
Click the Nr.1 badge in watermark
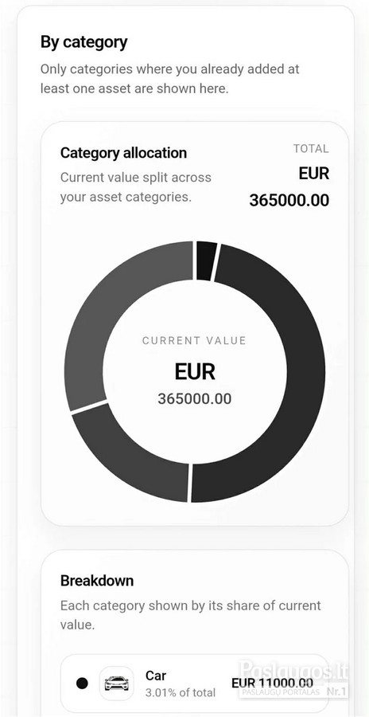(x=336, y=692)
